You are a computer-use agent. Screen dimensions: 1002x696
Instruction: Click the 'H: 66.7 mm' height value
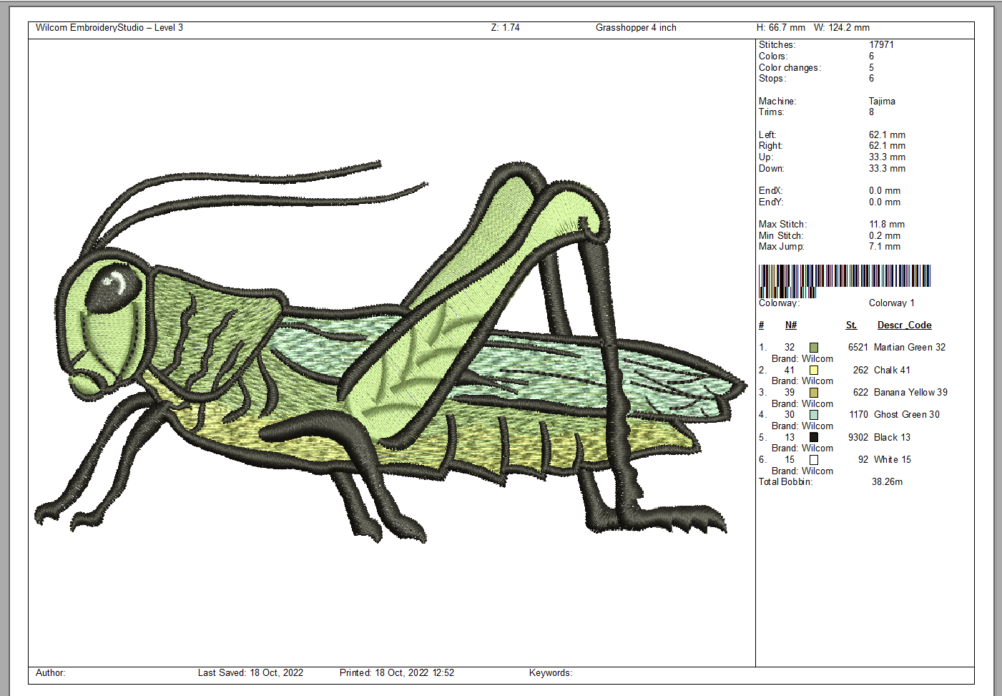(x=781, y=28)
